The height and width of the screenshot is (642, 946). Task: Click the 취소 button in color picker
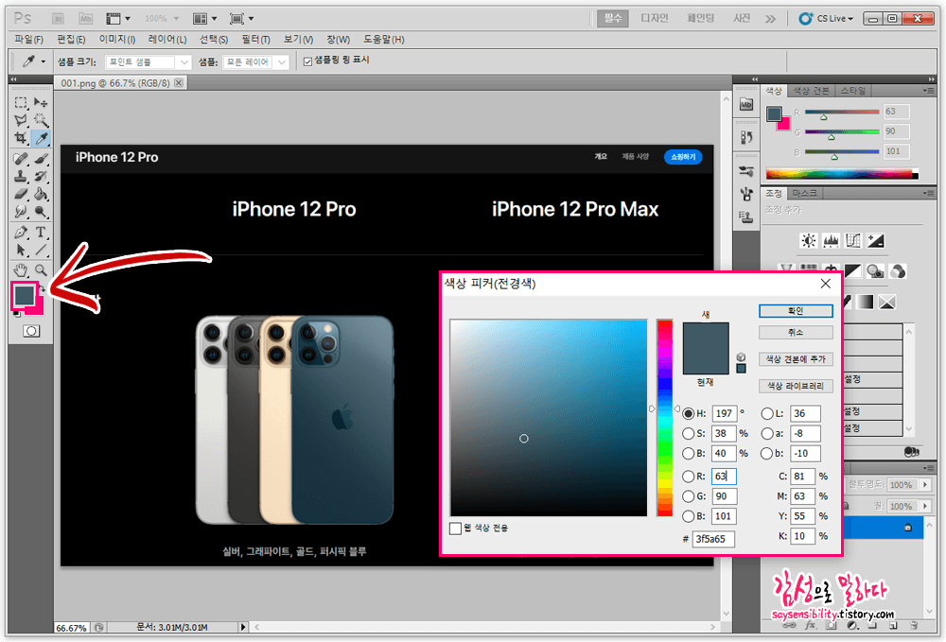click(796, 332)
